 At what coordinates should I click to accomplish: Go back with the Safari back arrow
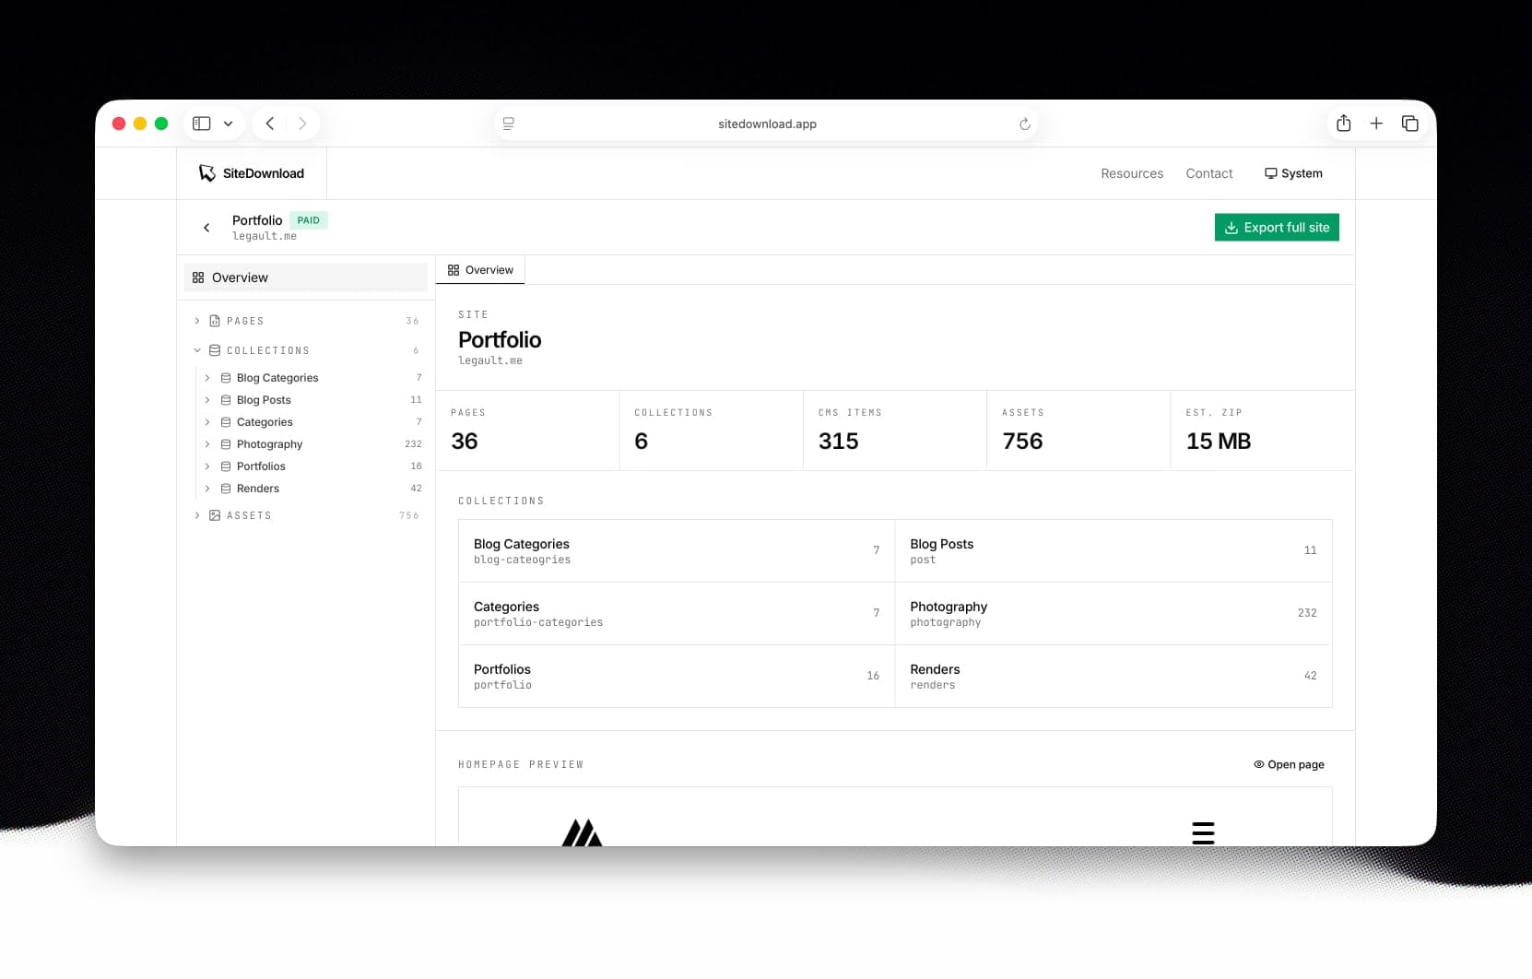click(270, 124)
